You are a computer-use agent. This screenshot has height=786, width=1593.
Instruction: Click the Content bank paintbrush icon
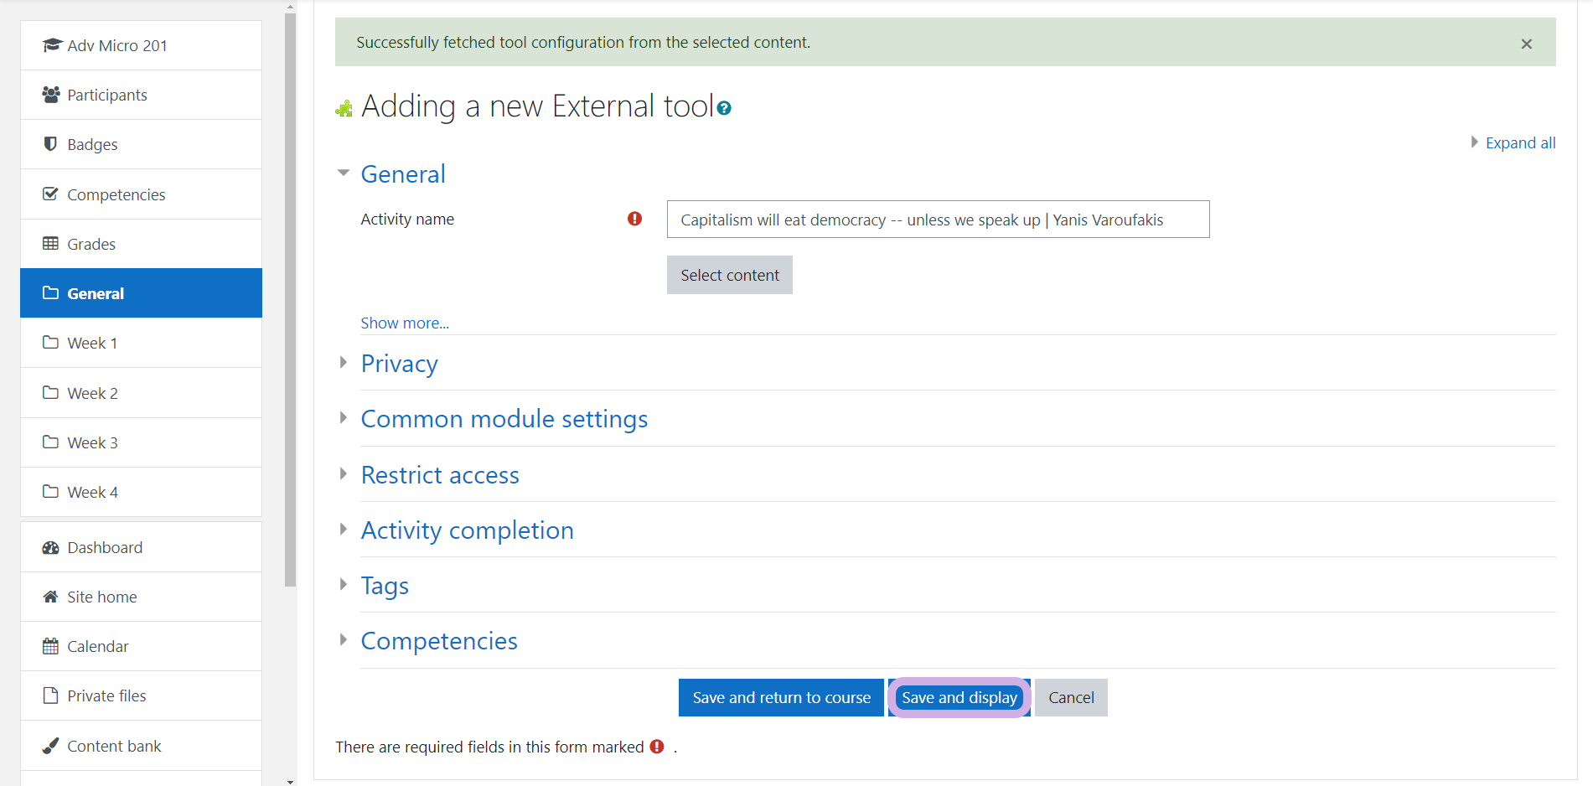(51, 746)
